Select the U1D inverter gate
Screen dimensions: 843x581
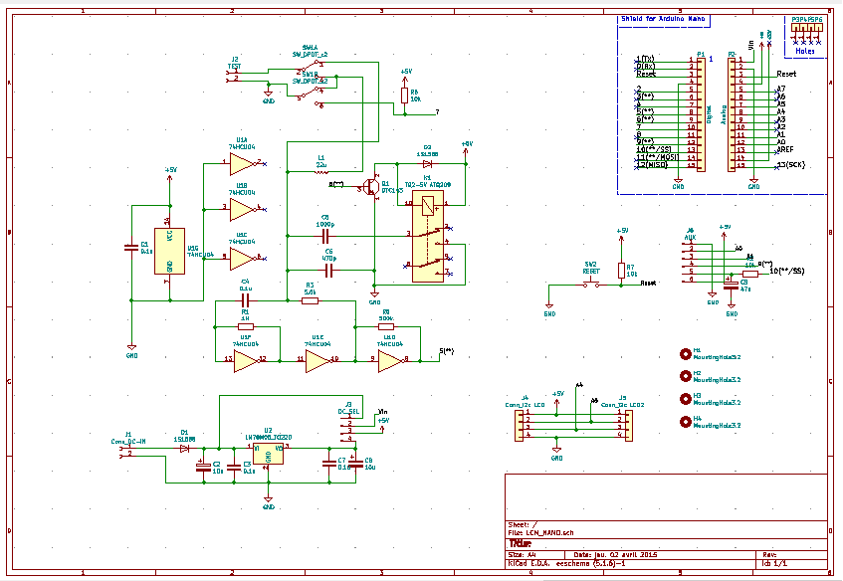pos(388,364)
